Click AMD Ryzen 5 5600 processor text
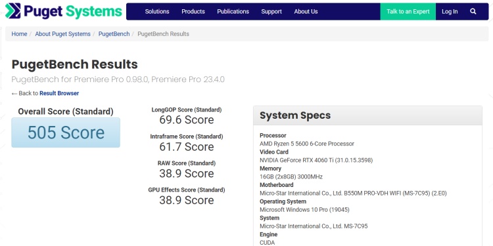The height and width of the screenshot is (246, 493). tap(307, 144)
